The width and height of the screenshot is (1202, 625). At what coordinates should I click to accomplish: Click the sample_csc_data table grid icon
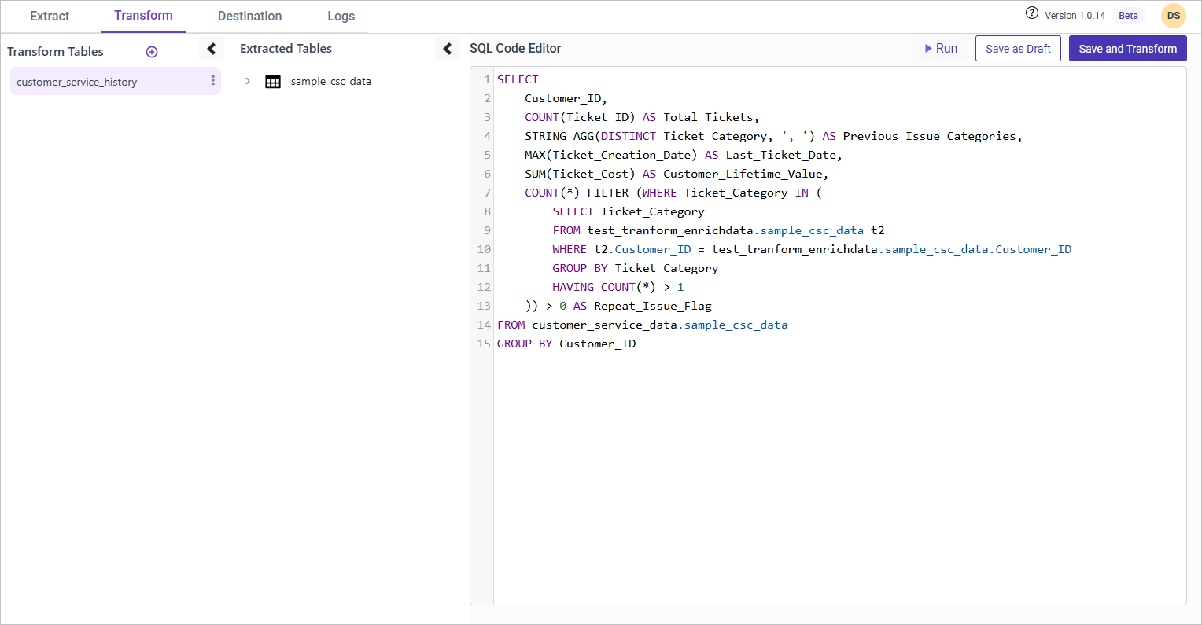[x=273, y=82]
